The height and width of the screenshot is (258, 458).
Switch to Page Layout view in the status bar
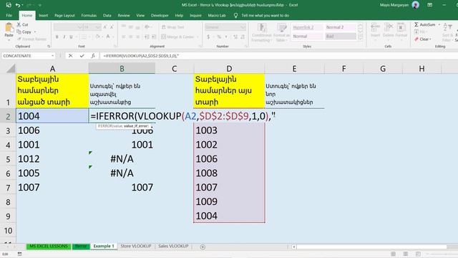406,254
